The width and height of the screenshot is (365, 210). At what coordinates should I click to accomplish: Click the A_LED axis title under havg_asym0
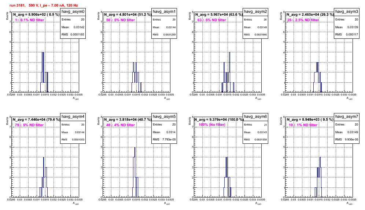pyautogui.click(x=76, y=98)
